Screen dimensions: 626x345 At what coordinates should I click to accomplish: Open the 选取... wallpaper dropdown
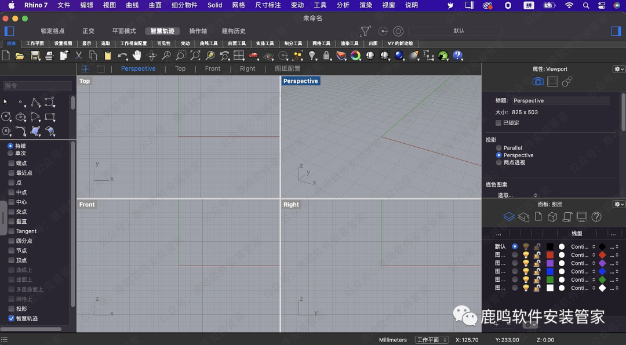(517, 195)
